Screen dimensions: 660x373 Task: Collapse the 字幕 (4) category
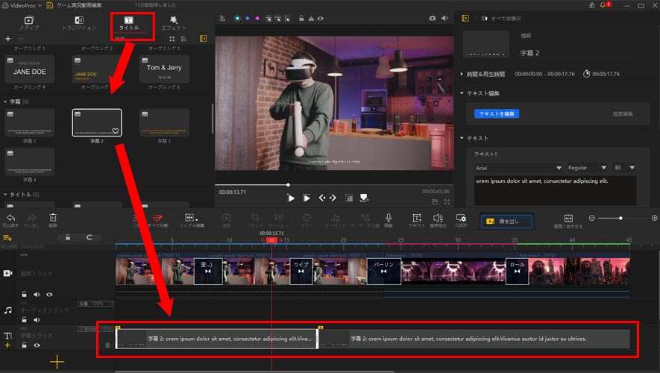coord(7,101)
